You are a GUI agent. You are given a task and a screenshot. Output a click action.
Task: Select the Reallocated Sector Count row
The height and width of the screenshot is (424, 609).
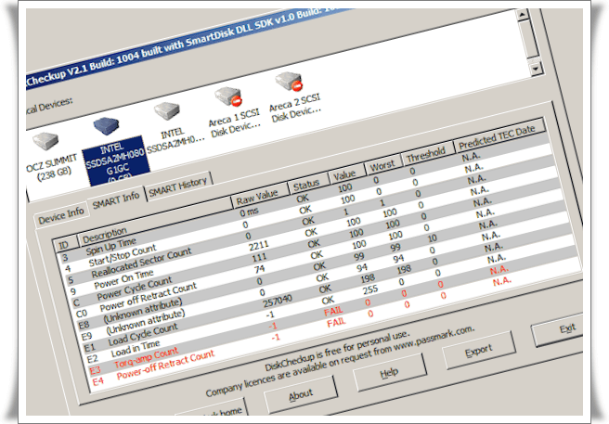(x=313, y=220)
